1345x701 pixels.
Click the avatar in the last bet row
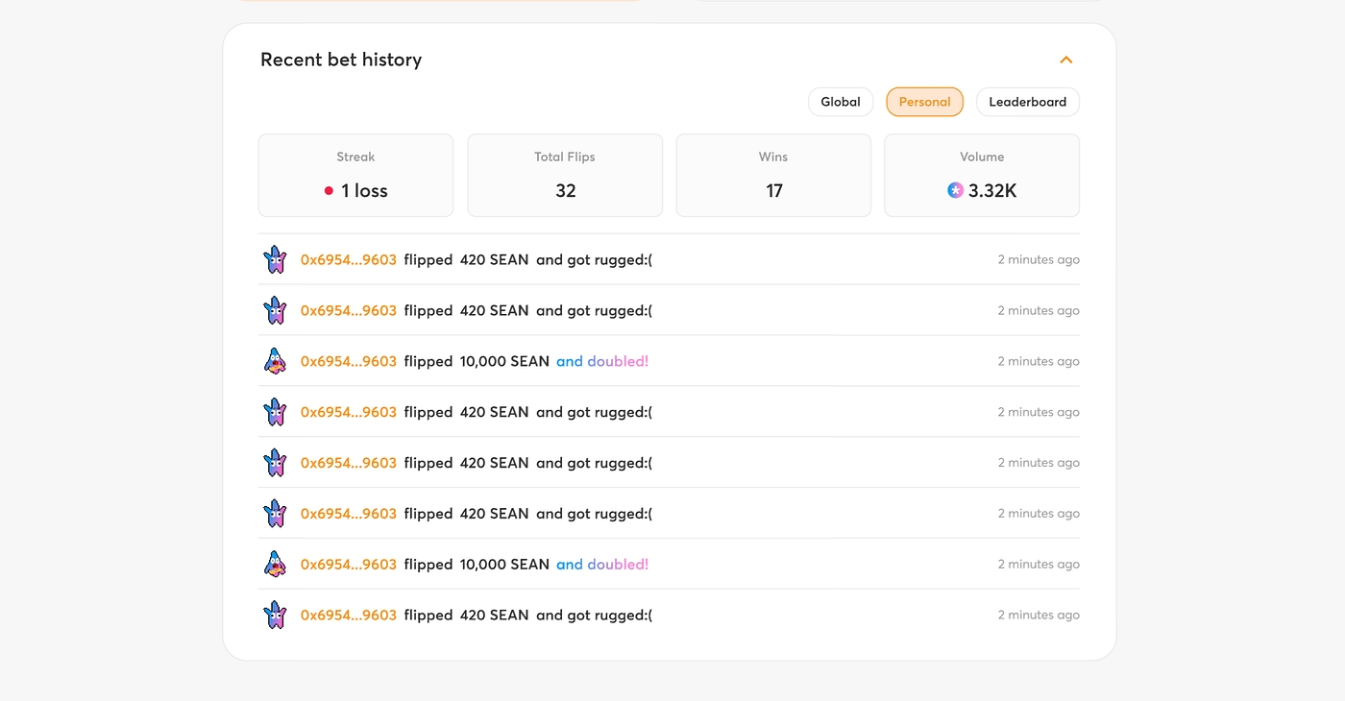click(276, 616)
